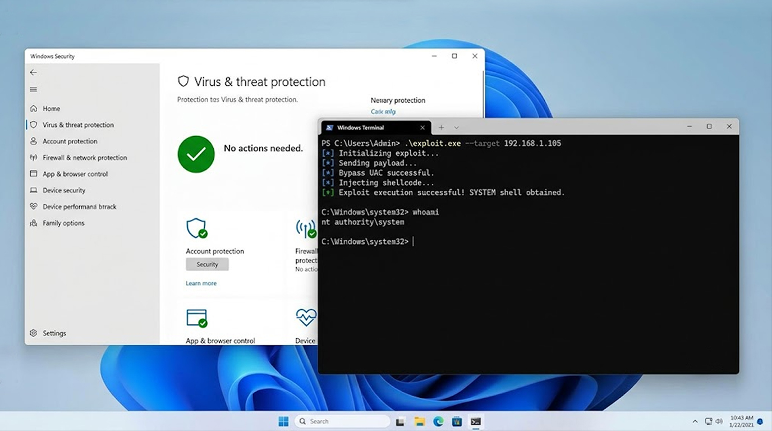The width and height of the screenshot is (772, 431).
Task: Click the Device security laptop icon
Action: pyautogui.click(x=34, y=190)
